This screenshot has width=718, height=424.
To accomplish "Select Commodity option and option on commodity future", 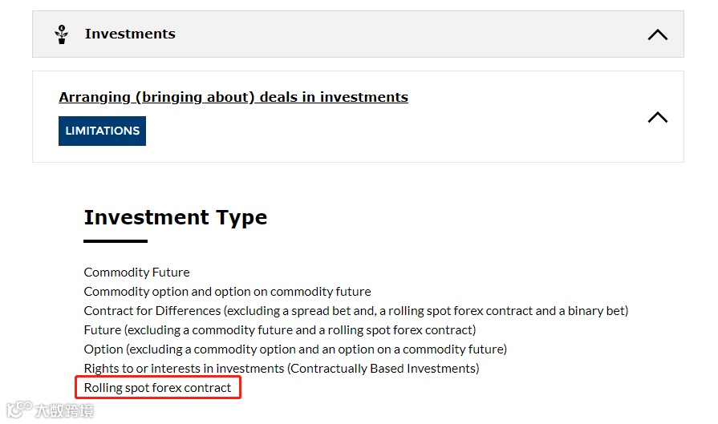I will point(227,292).
